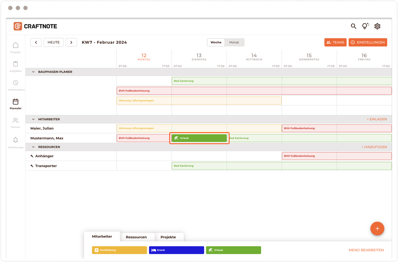
Task: Open Partner icon in sidebar
Action: click(16, 122)
